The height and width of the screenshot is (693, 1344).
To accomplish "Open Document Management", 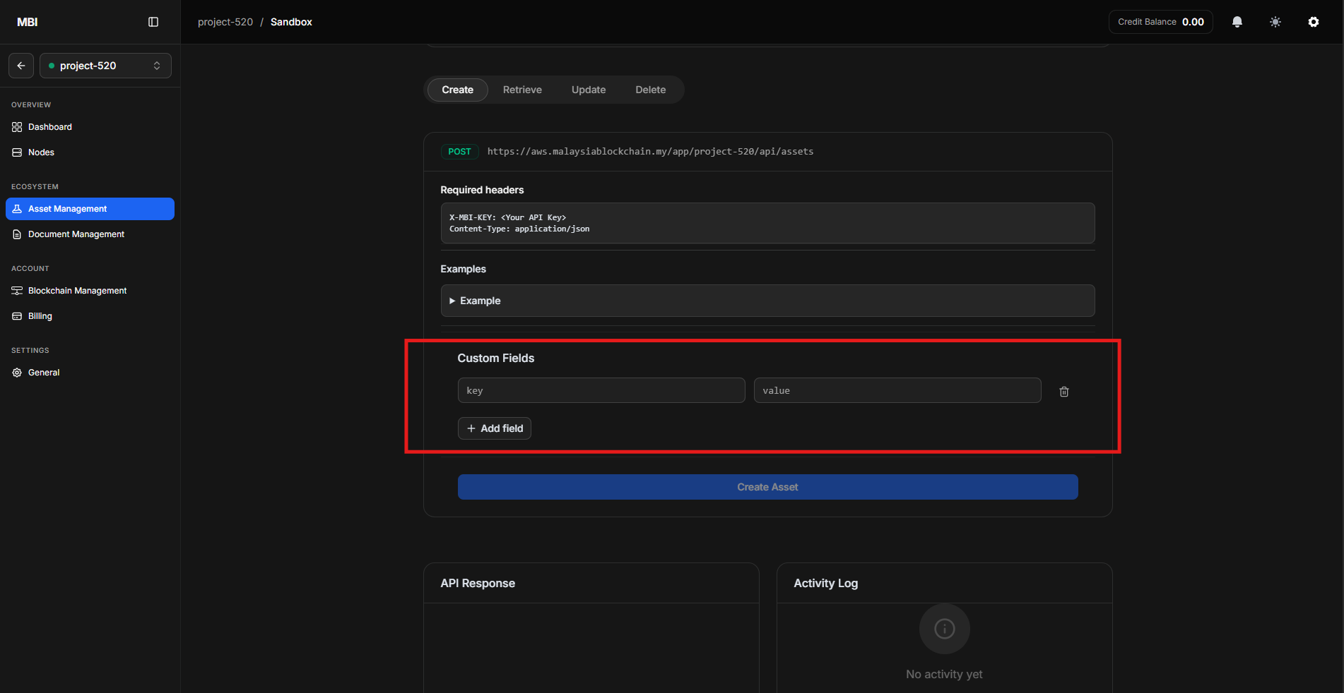I will coord(76,234).
